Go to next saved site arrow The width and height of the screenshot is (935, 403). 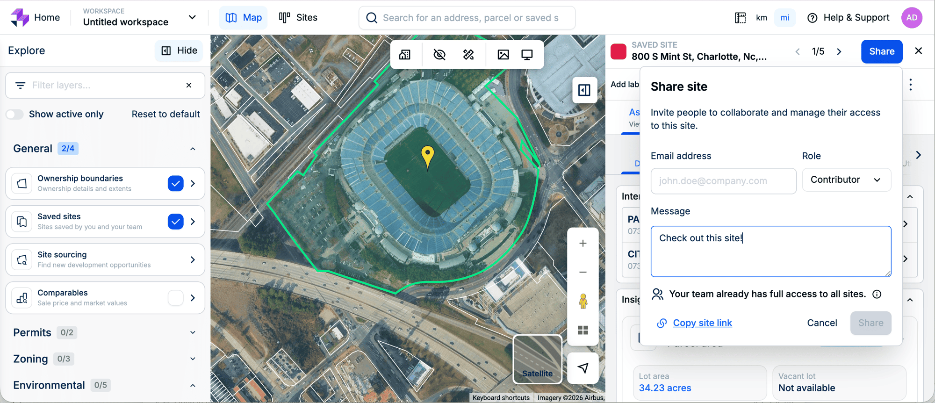click(x=839, y=51)
